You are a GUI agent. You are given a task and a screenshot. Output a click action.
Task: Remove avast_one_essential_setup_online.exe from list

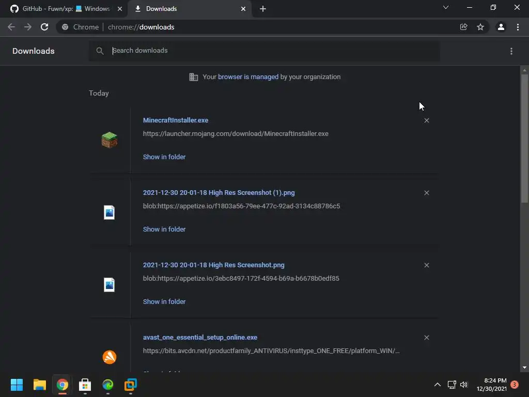[x=426, y=338]
